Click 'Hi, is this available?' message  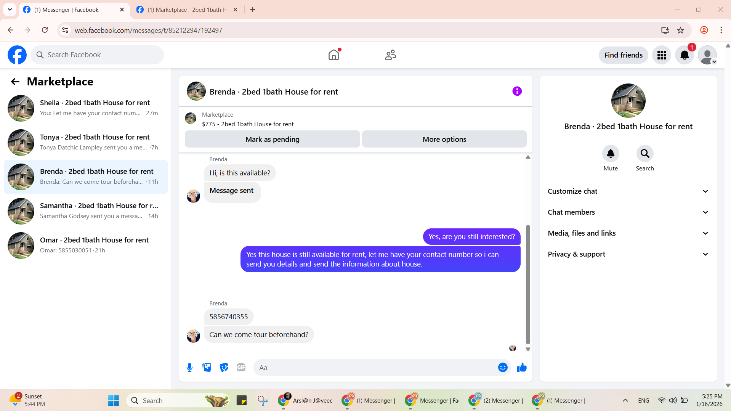240,173
